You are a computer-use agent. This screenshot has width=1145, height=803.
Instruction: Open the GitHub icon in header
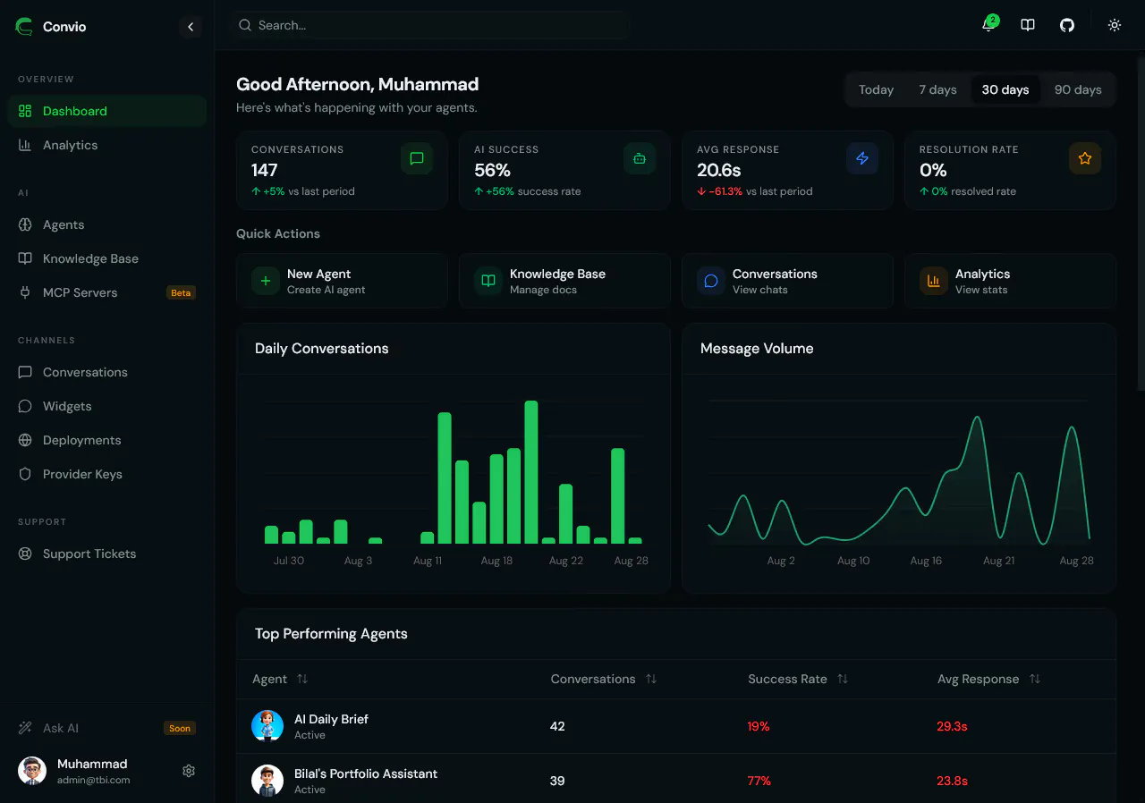[1067, 25]
